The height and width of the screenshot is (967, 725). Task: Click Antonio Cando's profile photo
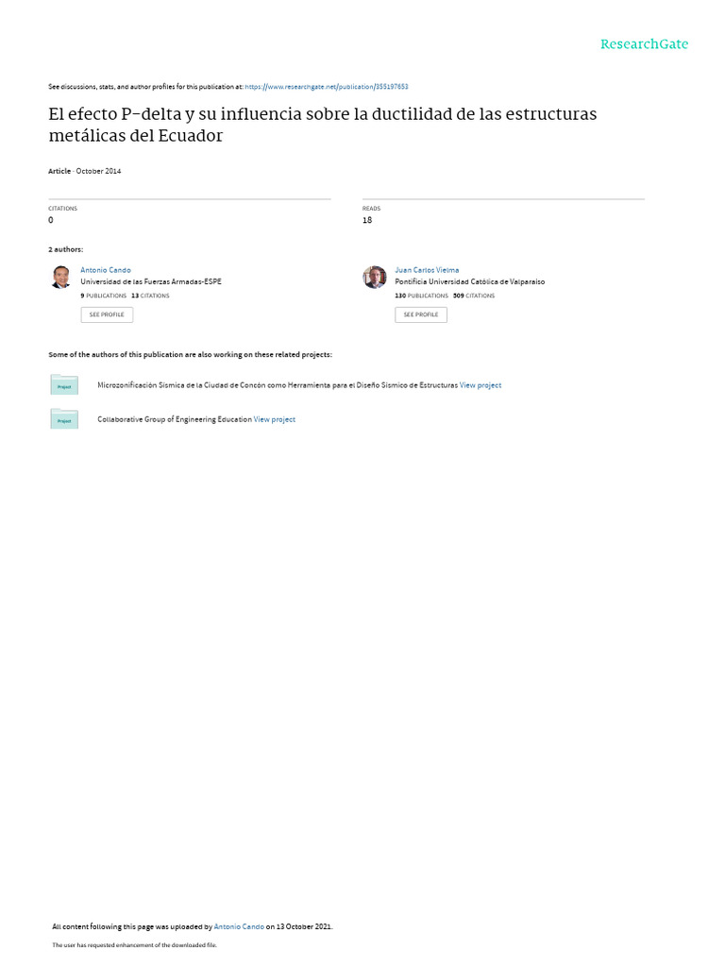click(x=60, y=277)
